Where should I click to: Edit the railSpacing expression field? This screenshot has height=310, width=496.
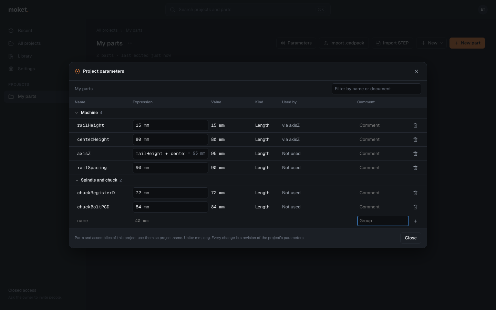pyautogui.click(x=170, y=168)
